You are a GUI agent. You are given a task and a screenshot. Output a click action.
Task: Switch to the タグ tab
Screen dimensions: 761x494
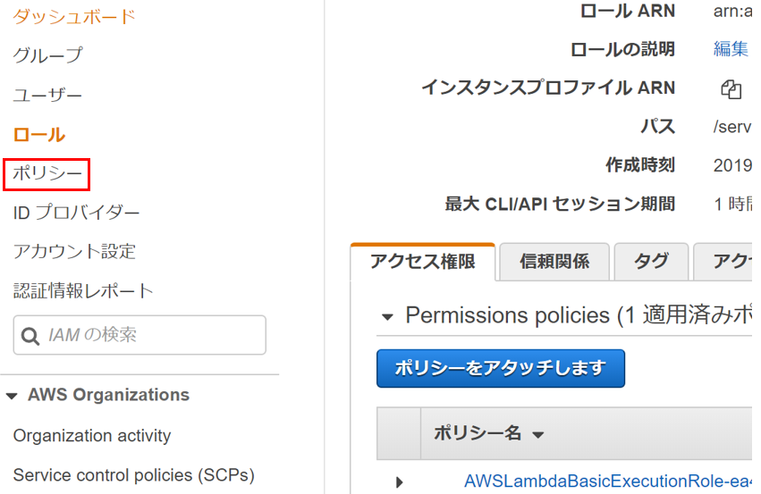coord(651,262)
